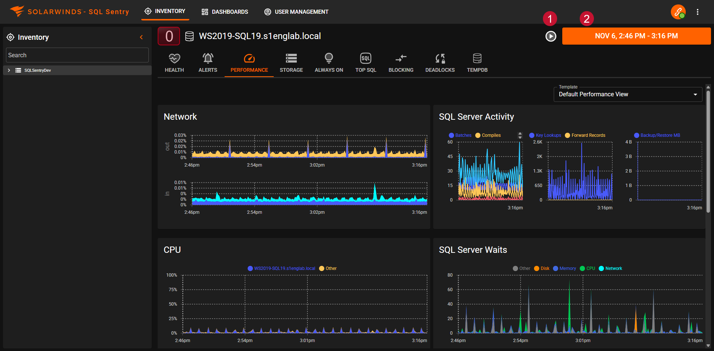Hide the Disk waits legend series
Viewport: 714px width, 351px height.
[x=542, y=268]
